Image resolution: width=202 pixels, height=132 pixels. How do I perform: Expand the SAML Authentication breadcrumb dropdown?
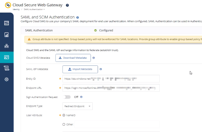click(34, 9)
